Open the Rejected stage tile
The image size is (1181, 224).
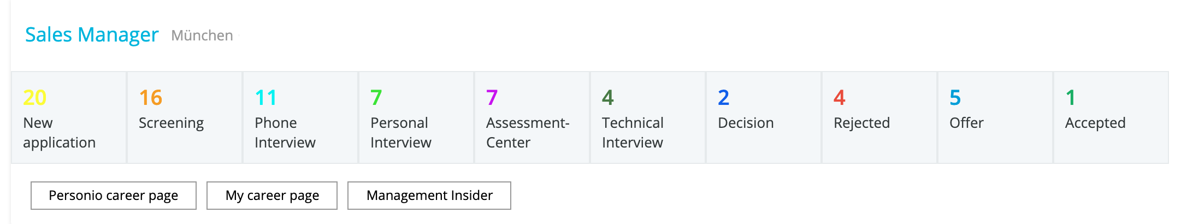[879, 117]
